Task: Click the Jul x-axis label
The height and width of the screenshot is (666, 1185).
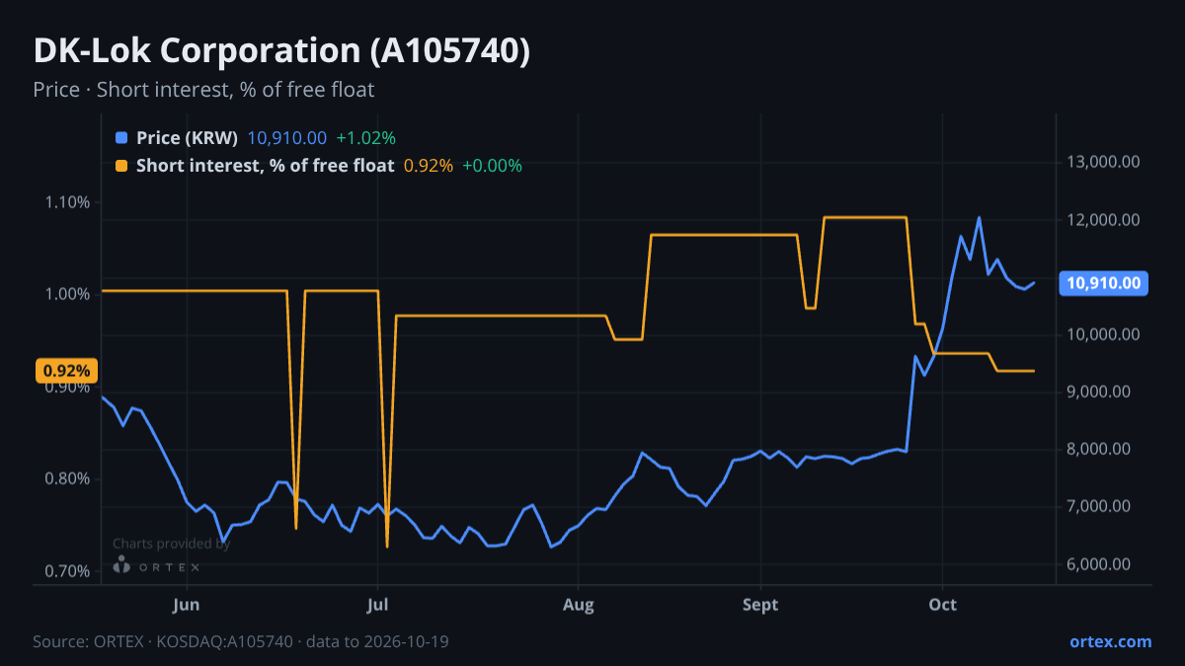Action: 377,605
